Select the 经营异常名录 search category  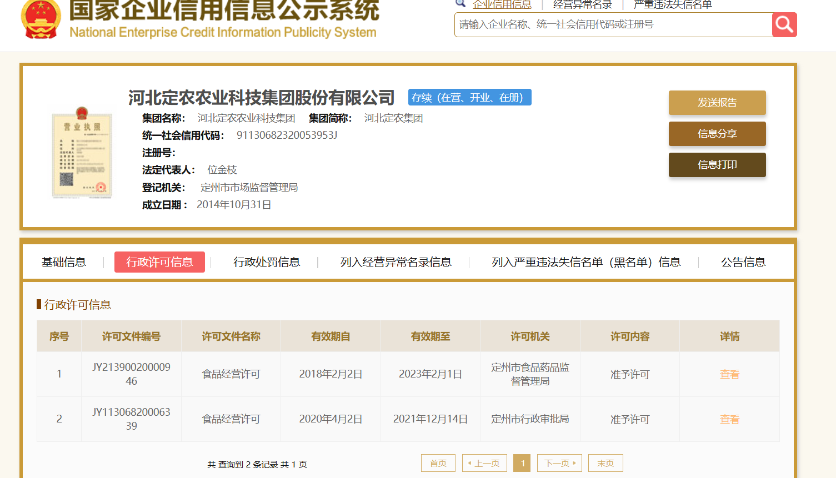583,5
